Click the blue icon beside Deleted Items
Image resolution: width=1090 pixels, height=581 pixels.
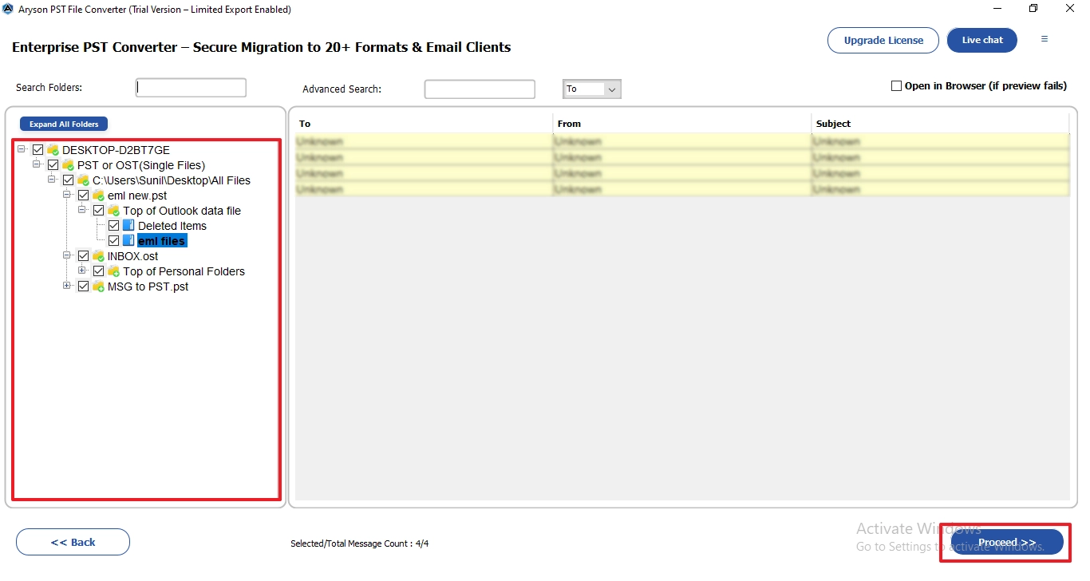click(x=128, y=226)
